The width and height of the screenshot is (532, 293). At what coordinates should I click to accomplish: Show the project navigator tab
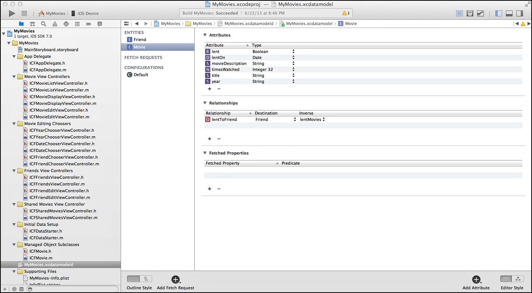click(21, 24)
